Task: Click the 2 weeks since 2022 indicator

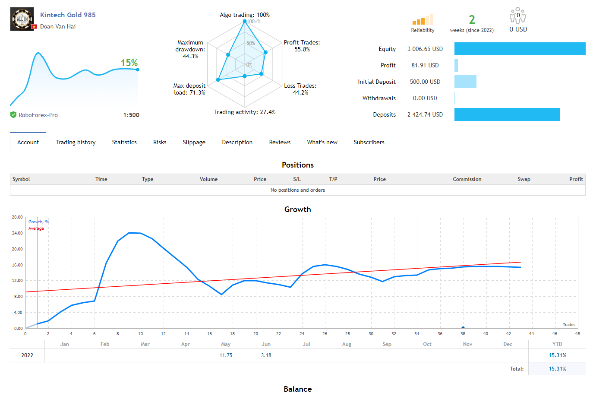Action: 472,23
